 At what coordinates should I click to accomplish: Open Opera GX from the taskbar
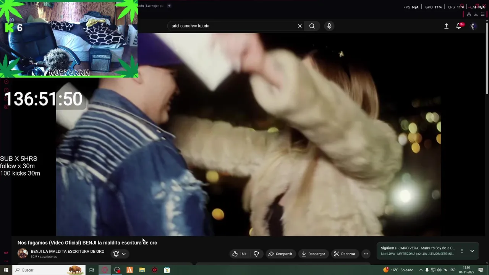pyautogui.click(x=105, y=270)
